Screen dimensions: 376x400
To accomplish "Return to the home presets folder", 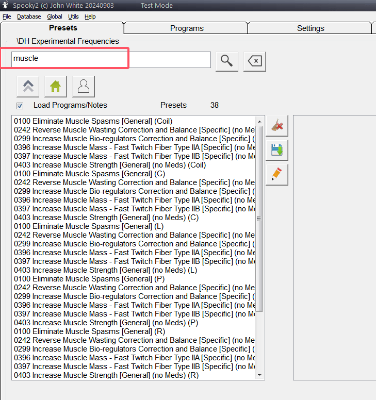I will (55, 86).
